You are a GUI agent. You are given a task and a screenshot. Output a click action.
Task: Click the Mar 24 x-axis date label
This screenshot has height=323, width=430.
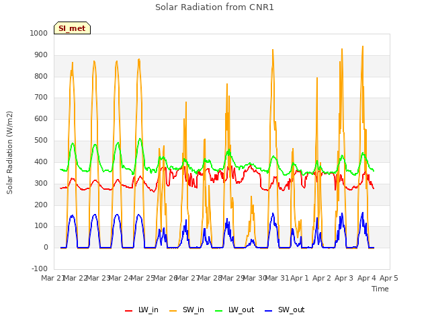(x=120, y=278)
